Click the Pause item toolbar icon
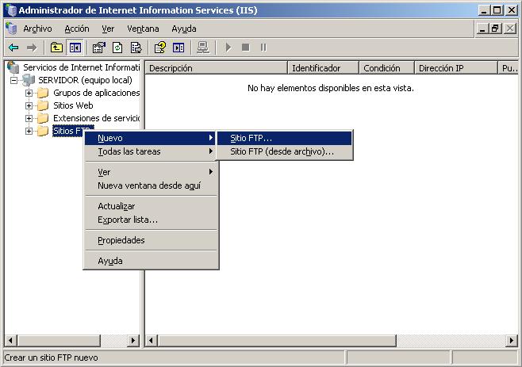522x367 pixels. 263,48
